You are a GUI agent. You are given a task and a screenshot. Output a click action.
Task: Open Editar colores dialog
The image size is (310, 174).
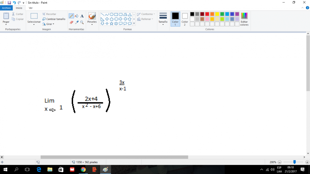coord(244,19)
